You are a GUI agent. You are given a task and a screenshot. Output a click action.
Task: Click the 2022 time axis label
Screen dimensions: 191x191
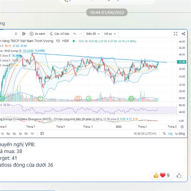point(119,127)
